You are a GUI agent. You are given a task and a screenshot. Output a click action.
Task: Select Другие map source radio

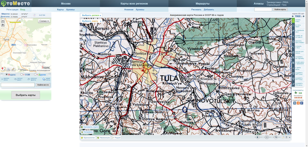[35, 74]
